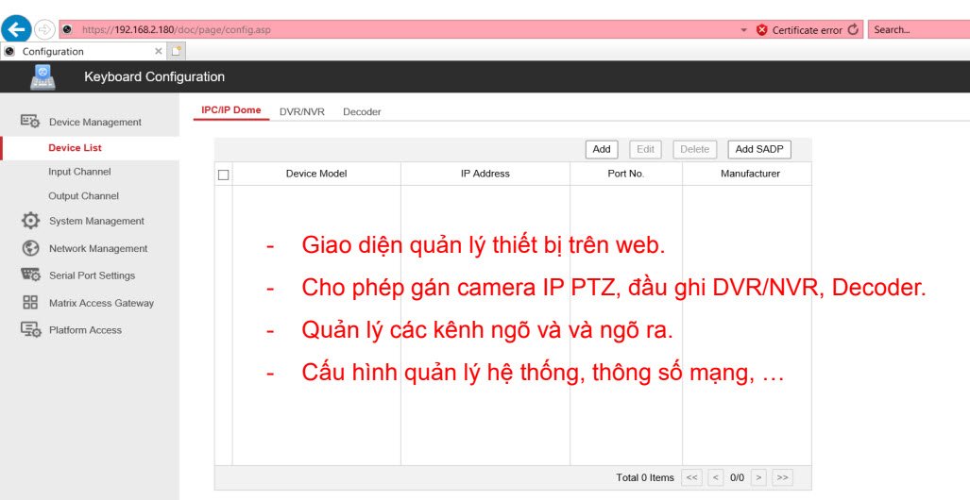The width and height of the screenshot is (970, 500).
Task: Go to the first page of device list
Action: [x=692, y=478]
